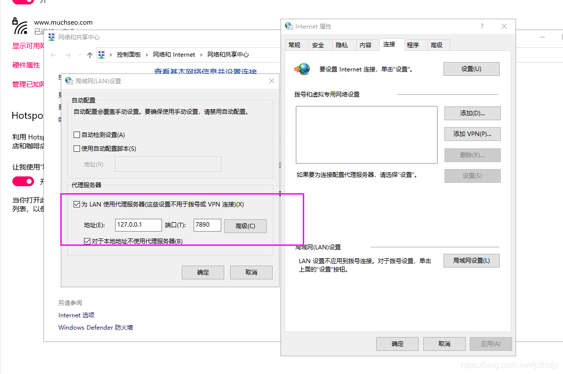563x374 pixels.
Task: Select 控制面板 in the breadcrumb
Action: 128,55
